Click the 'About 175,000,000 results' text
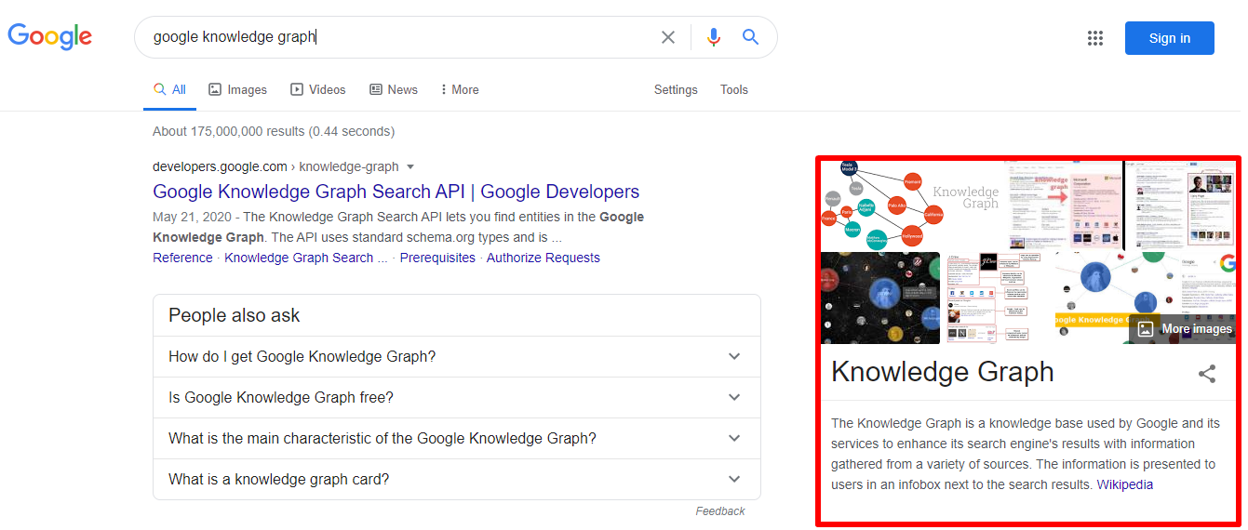 click(x=274, y=131)
